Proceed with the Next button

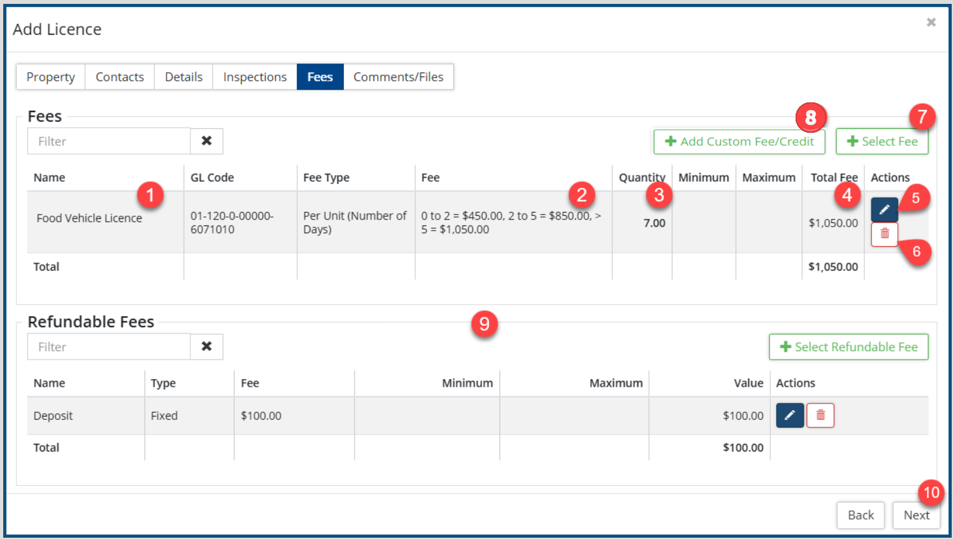[x=916, y=515]
